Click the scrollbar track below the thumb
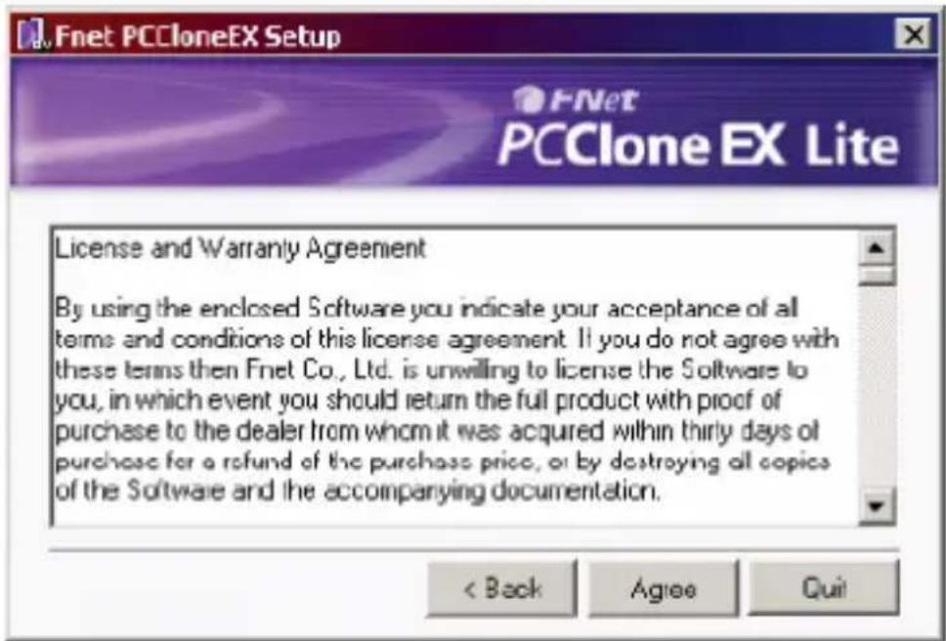The width and height of the screenshot is (946, 641). click(877, 386)
